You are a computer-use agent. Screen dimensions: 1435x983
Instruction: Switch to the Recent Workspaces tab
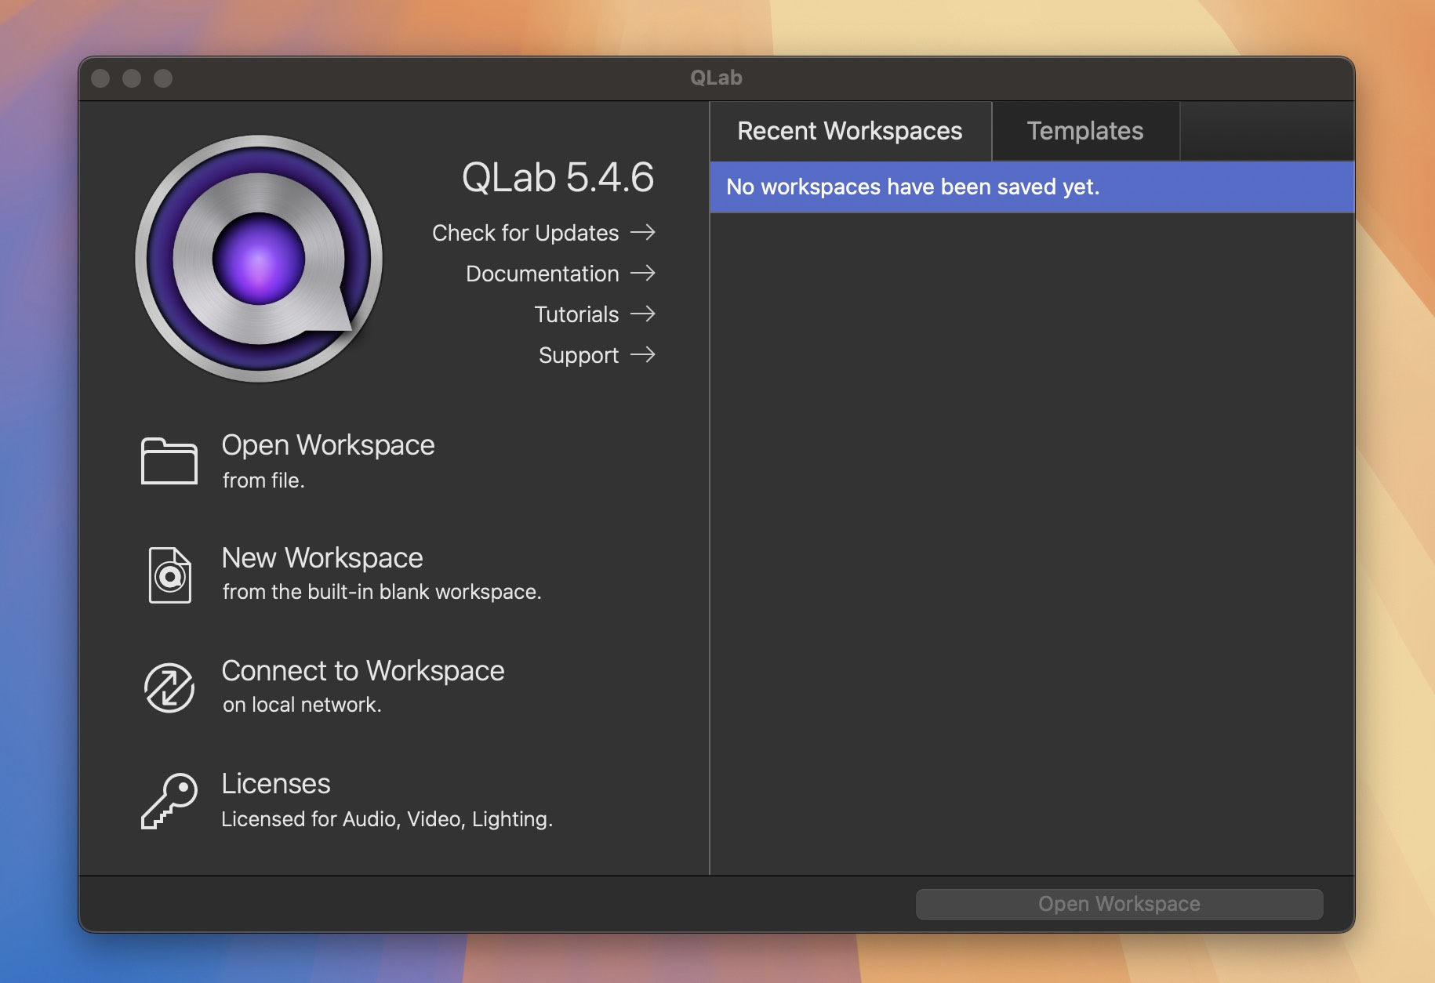coord(850,131)
